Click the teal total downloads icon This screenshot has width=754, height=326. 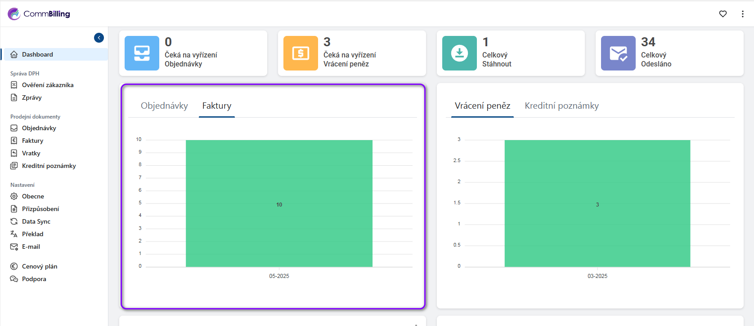pos(459,53)
